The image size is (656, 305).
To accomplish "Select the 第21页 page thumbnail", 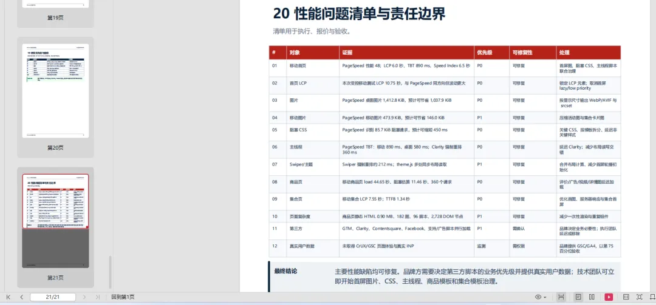I will (x=56, y=221).
